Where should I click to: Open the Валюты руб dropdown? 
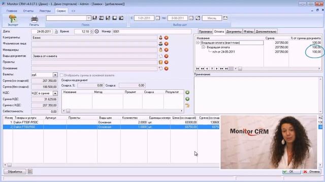[x=55, y=75]
